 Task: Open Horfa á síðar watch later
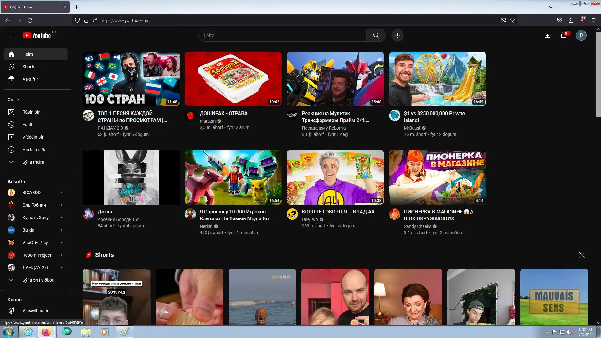[35, 150]
